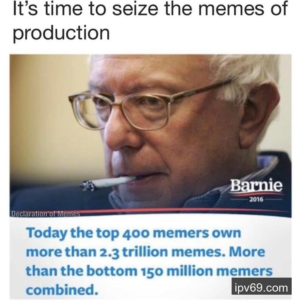Click the 2016 text under Barnie logo

tap(257, 199)
